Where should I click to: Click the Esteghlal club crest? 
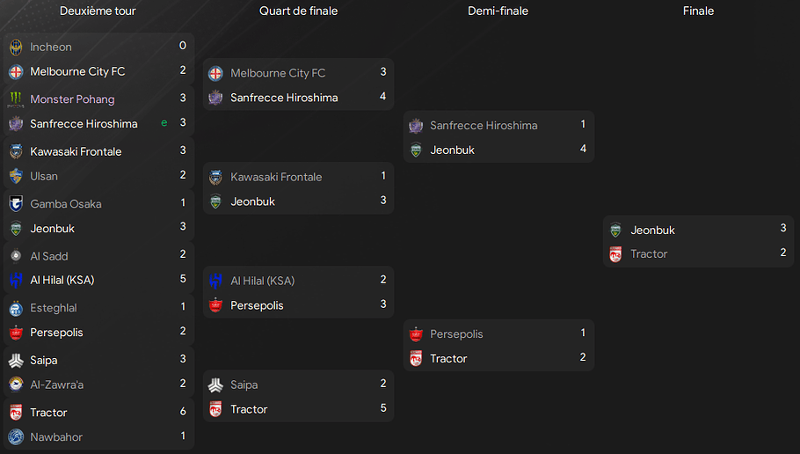(16, 308)
